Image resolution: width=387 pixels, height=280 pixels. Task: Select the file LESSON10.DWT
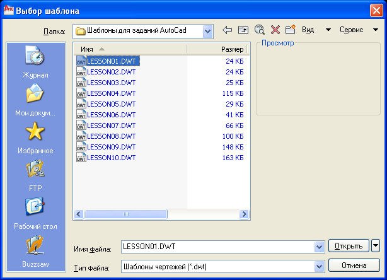coord(112,158)
